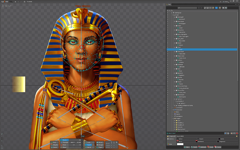The width and height of the screenshot is (240, 150).
Task: Collapse the Images folder node
Action: click(173, 118)
